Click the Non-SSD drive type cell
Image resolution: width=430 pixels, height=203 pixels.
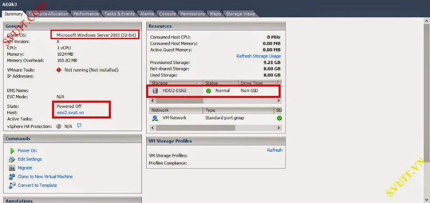tap(249, 90)
